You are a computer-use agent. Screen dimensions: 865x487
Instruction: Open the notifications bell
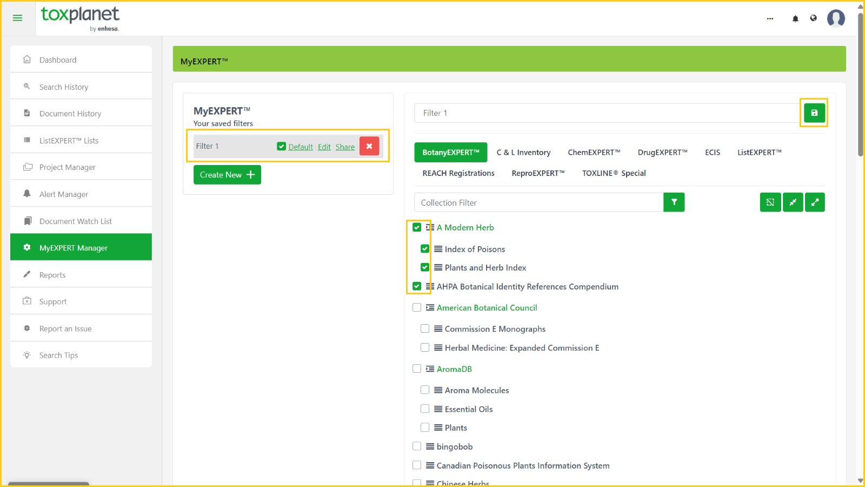point(795,18)
